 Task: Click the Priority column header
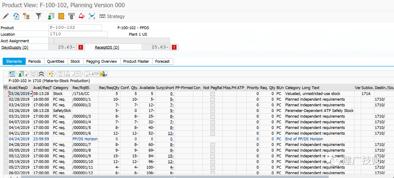pos(253,88)
